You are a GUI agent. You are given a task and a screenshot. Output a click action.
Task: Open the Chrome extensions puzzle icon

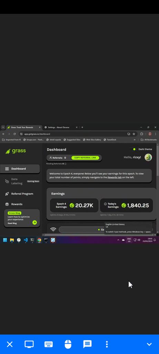[x=141, y=134]
